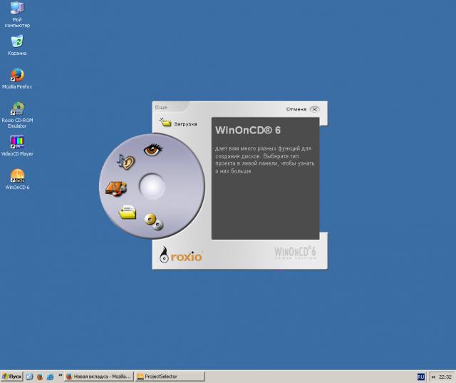Click the Пуск start button
This screenshot has width=456, height=383.
pyautogui.click(x=12, y=376)
